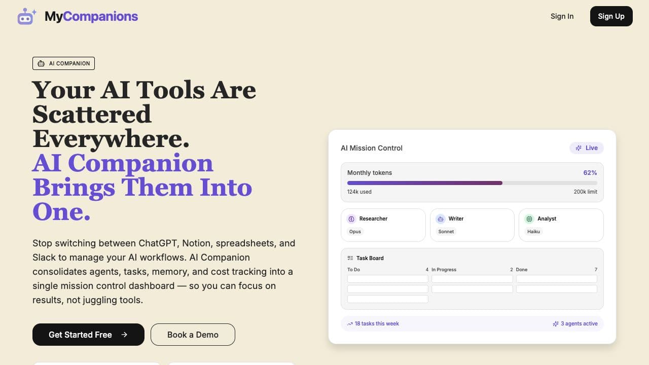Click the Analyst agent name

coord(547,218)
